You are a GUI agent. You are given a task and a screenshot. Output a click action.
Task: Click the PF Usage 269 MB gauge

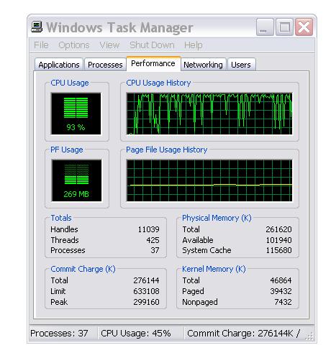76,180
